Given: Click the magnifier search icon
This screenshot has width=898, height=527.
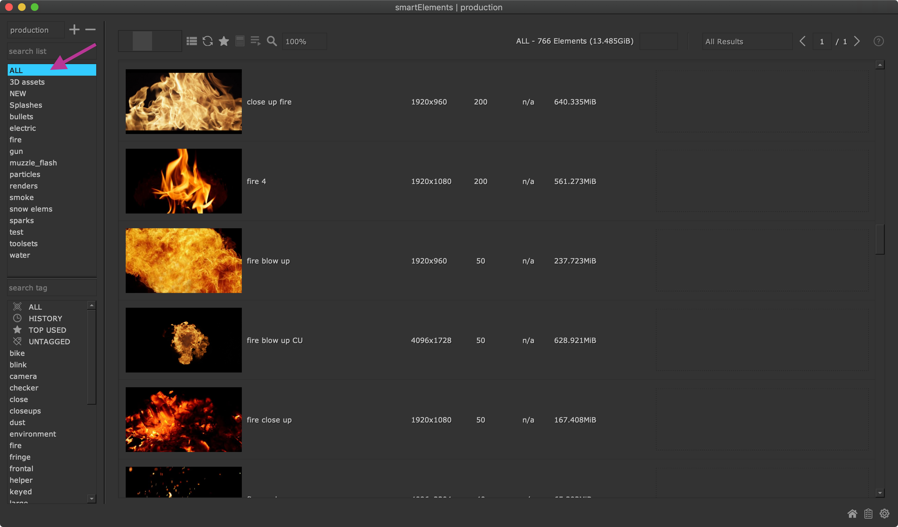Looking at the screenshot, I should 272,41.
